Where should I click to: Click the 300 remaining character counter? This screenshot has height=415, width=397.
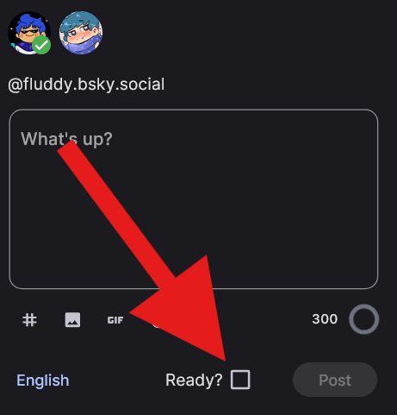(325, 319)
